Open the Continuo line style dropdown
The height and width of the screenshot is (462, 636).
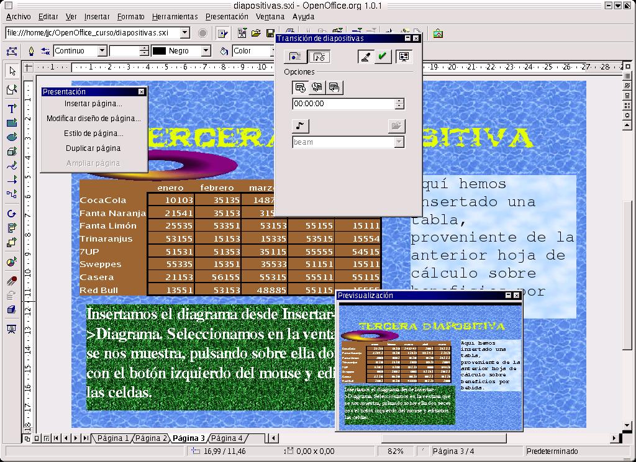pyautogui.click(x=102, y=51)
